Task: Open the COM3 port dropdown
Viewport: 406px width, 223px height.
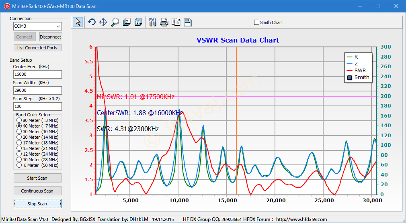Action: coord(58,26)
